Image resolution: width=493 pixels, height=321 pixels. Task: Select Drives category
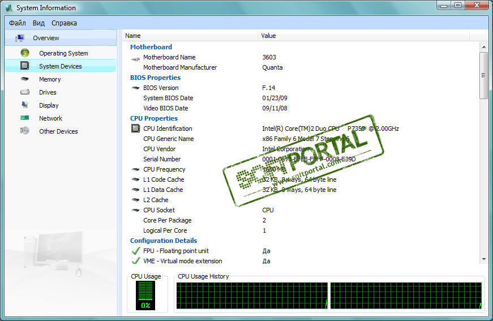[61, 92]
